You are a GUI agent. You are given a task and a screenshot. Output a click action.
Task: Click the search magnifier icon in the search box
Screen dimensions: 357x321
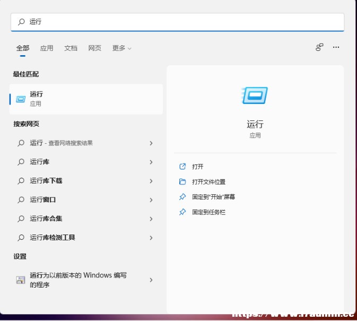pos(21,22)
